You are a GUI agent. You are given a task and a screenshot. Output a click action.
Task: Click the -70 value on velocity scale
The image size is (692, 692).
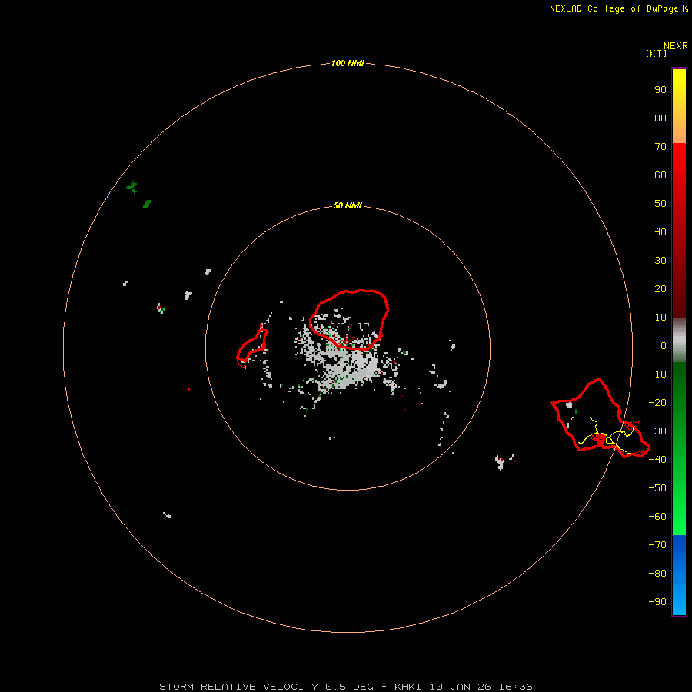(657, 544)
